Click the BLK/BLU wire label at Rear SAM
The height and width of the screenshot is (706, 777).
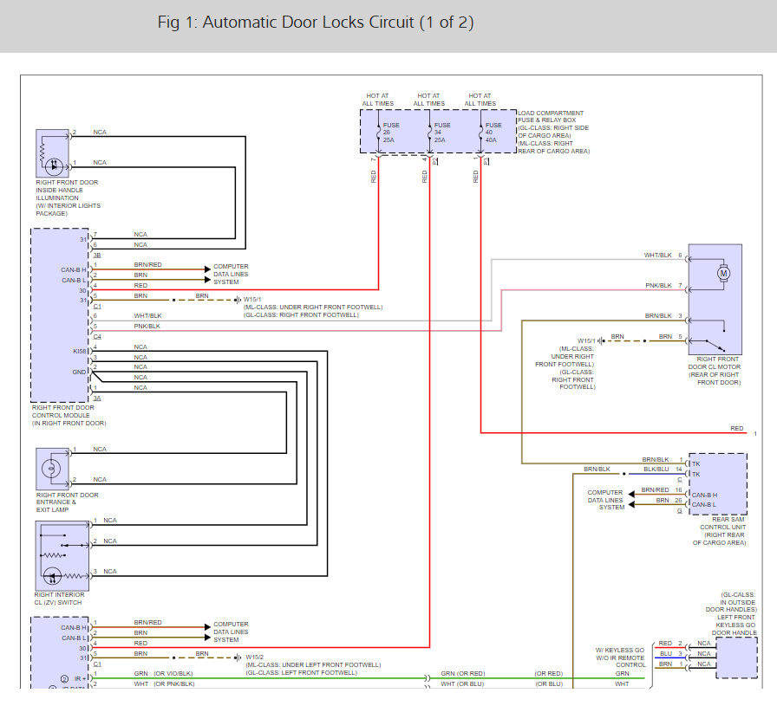coord(656,469)
